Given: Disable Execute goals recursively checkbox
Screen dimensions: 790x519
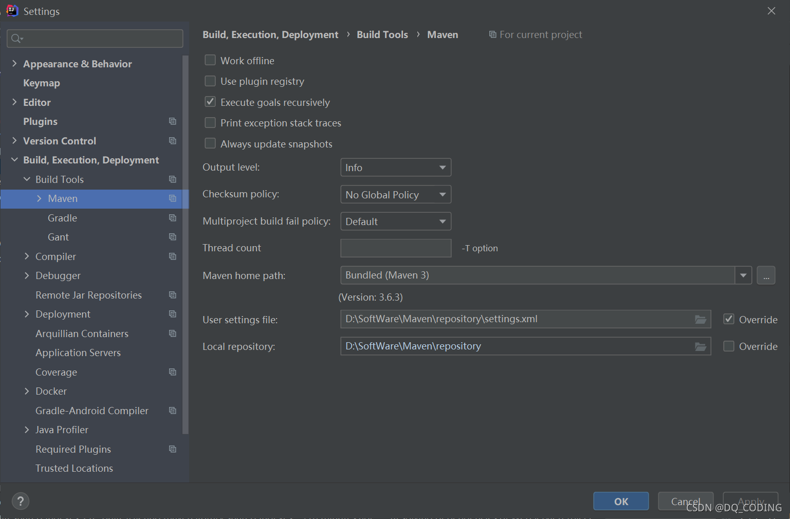Looking at the screenshot, I should click(210, 102).
